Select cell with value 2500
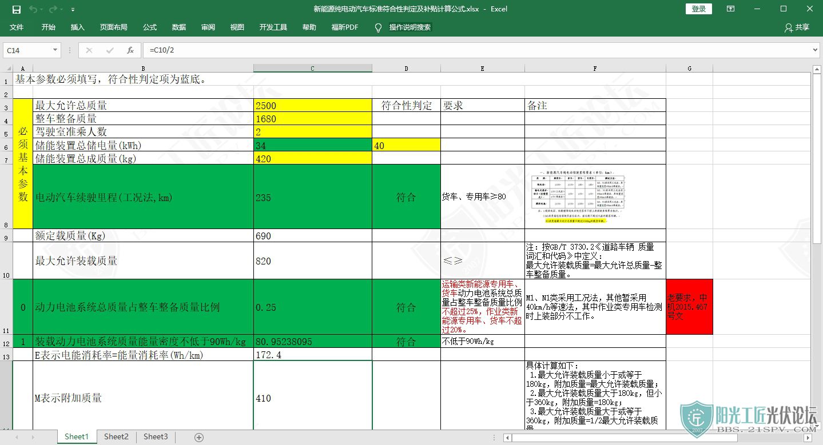Screen dimensions: 823x445 tap(312, 105)
